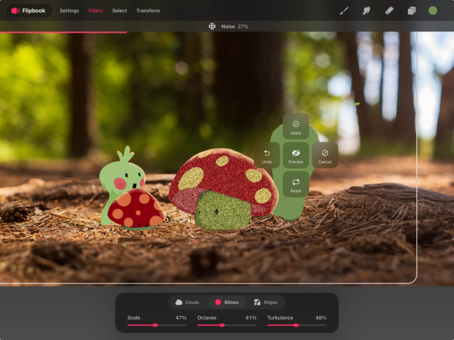Viewport: 454px width, 340px height.
Task: Open the Select menu
Action: tap(120, 11)
